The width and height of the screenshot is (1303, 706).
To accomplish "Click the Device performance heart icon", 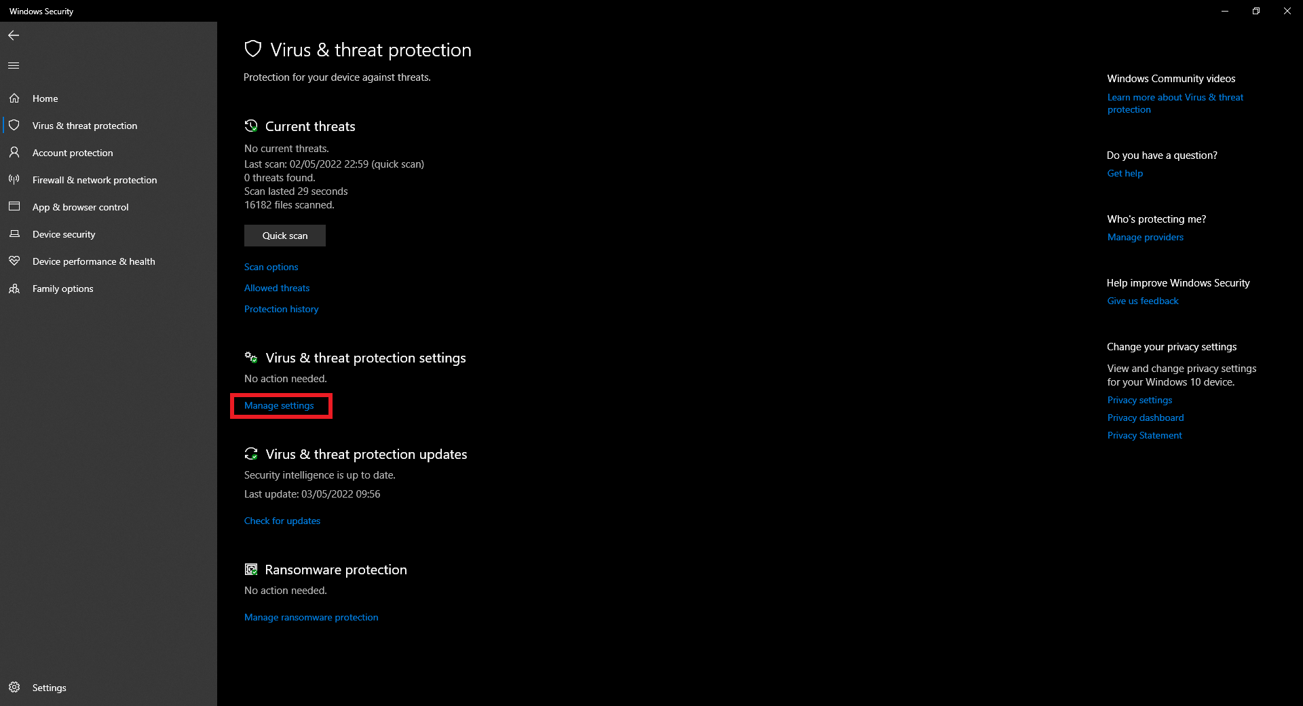I will coord(14,261).
